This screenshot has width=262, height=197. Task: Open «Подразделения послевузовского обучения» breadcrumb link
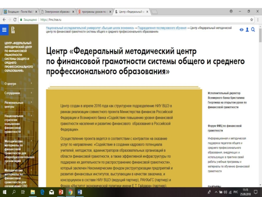pyautogui.click(x=162, y=28)
